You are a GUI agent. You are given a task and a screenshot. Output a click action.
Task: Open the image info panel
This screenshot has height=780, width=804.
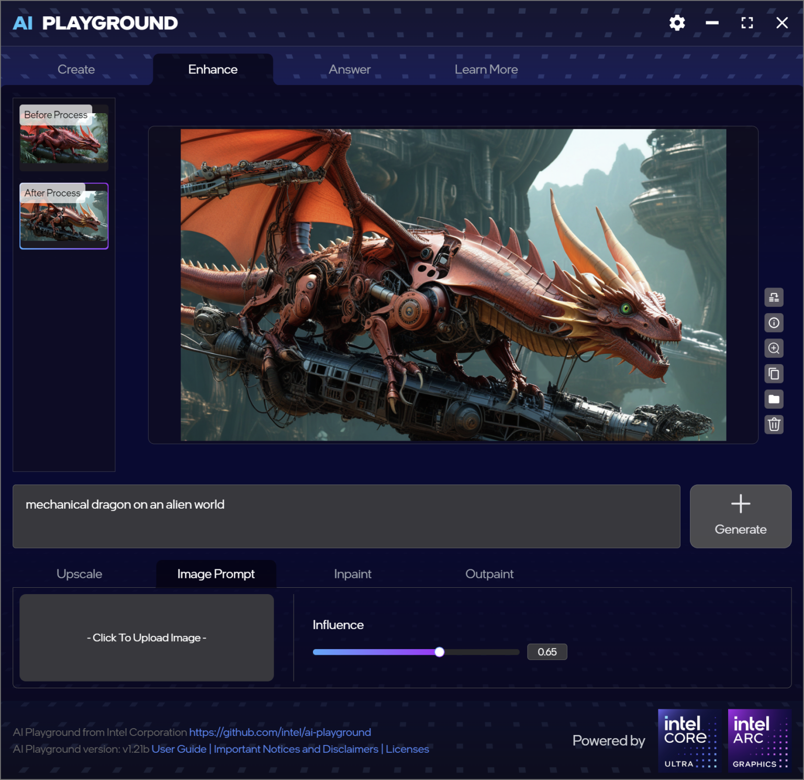click(x=774, y=323)
